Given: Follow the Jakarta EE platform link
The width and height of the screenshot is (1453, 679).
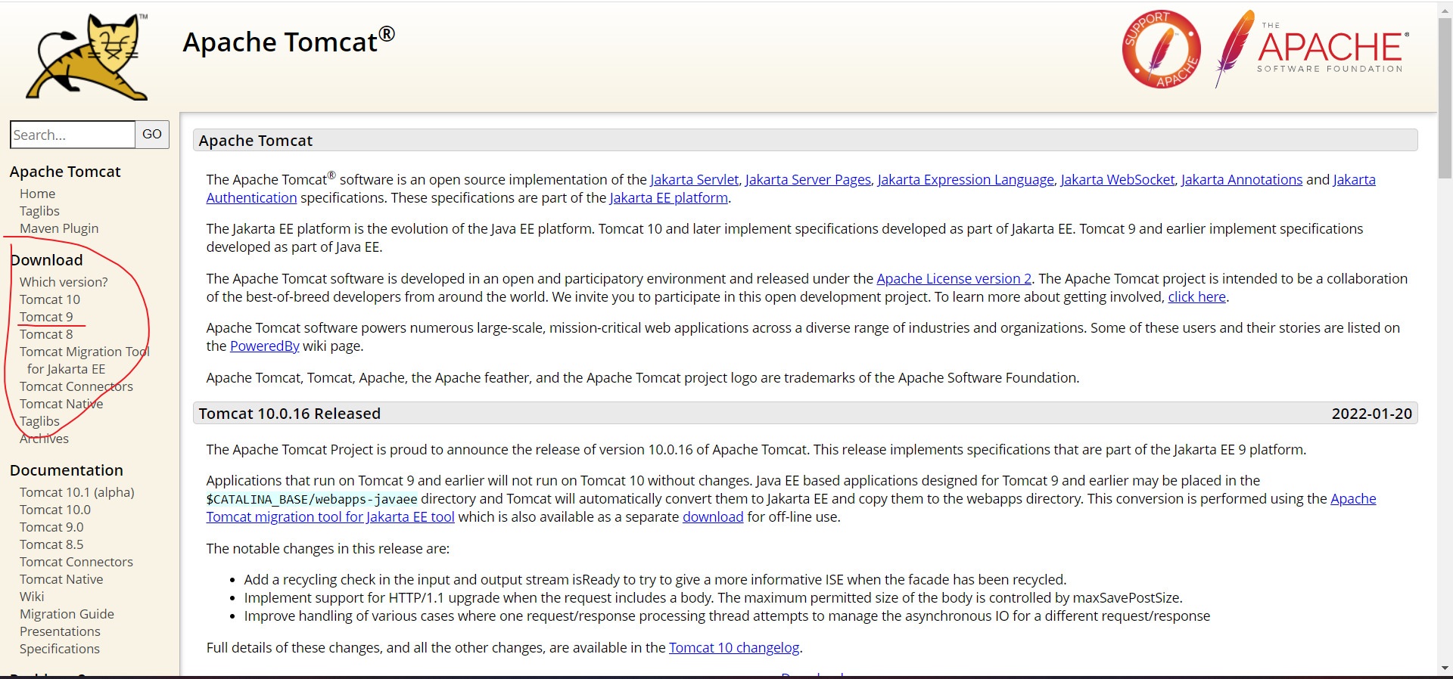Looking at the screenshot, I should [669, 198].
